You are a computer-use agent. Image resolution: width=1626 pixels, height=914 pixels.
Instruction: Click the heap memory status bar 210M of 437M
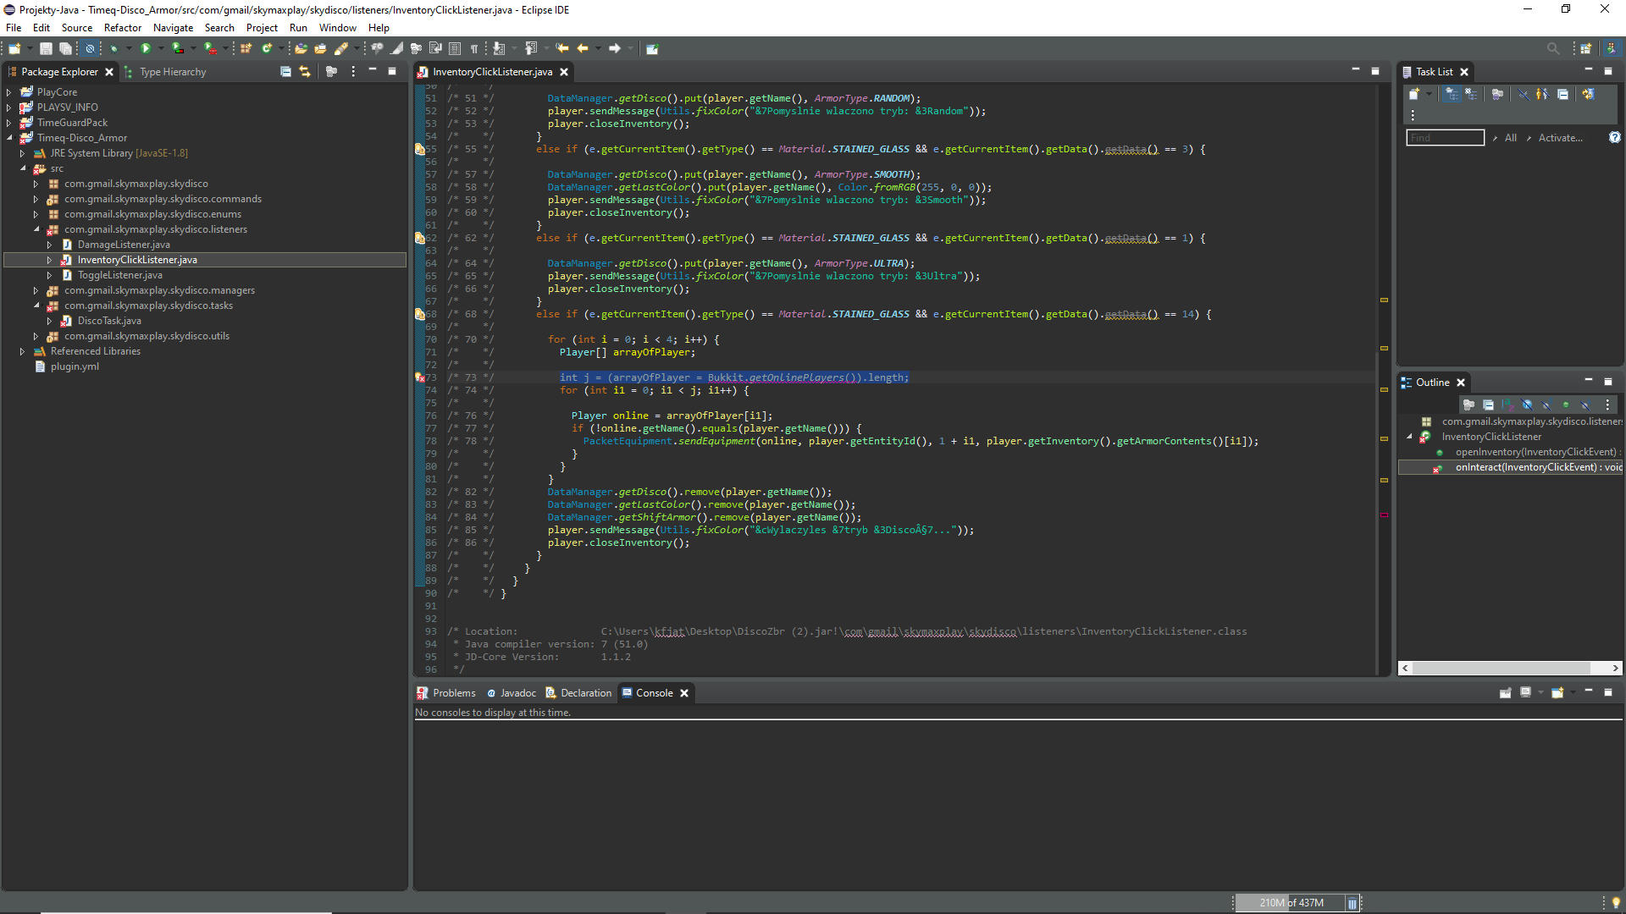tap(1290, 903)
